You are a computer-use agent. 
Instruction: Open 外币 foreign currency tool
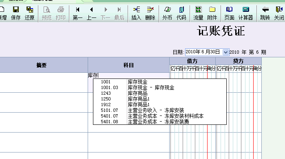tap(167, 13)
